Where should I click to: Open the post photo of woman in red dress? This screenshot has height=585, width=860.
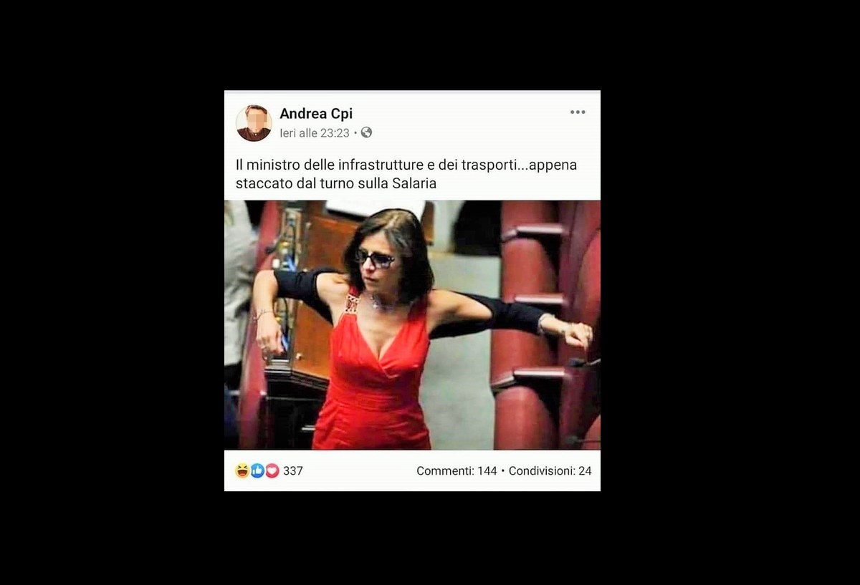pos(412,325)
